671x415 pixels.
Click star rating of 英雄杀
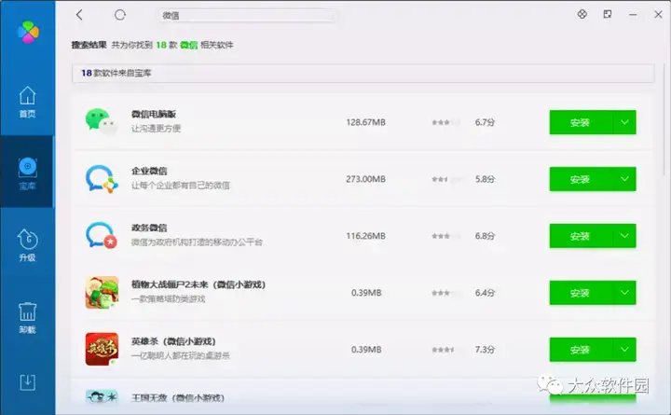[445, 350]
